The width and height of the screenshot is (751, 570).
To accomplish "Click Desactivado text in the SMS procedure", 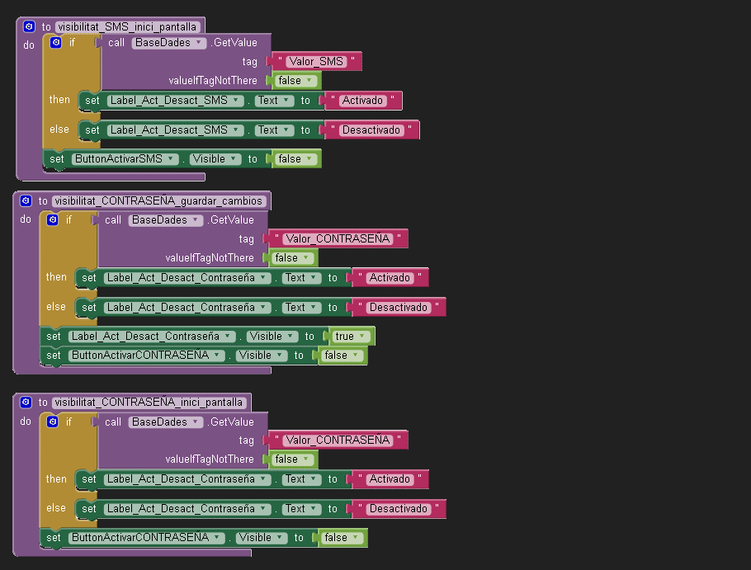I will click(x=371, y=130).
